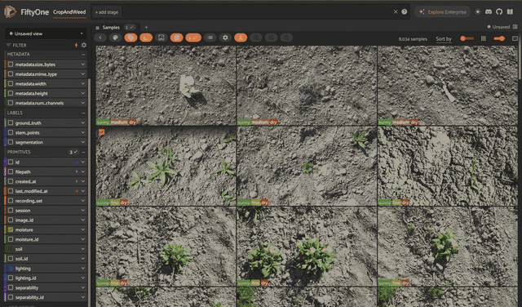Viewport: 522px width, 307px height.
Task: Click the orange square toolbar icon
Action: click(177, 38)
